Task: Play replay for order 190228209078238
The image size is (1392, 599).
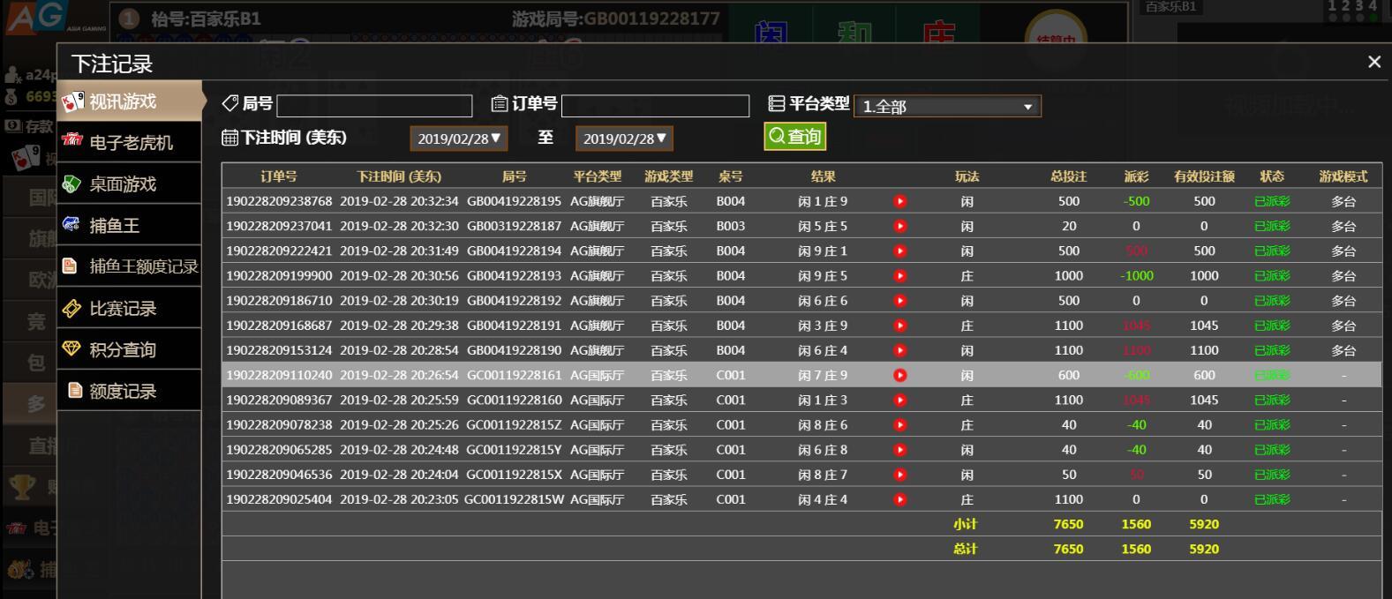Action: point(899,424)
